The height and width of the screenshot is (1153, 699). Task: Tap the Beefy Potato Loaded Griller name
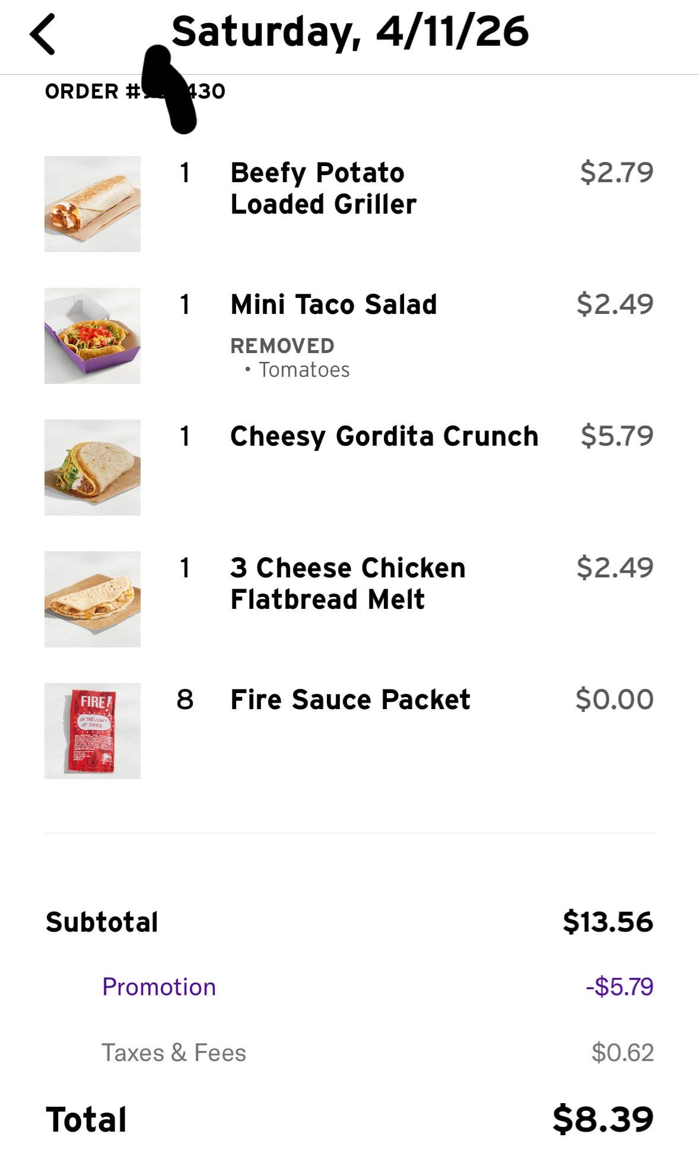(323, 188)
